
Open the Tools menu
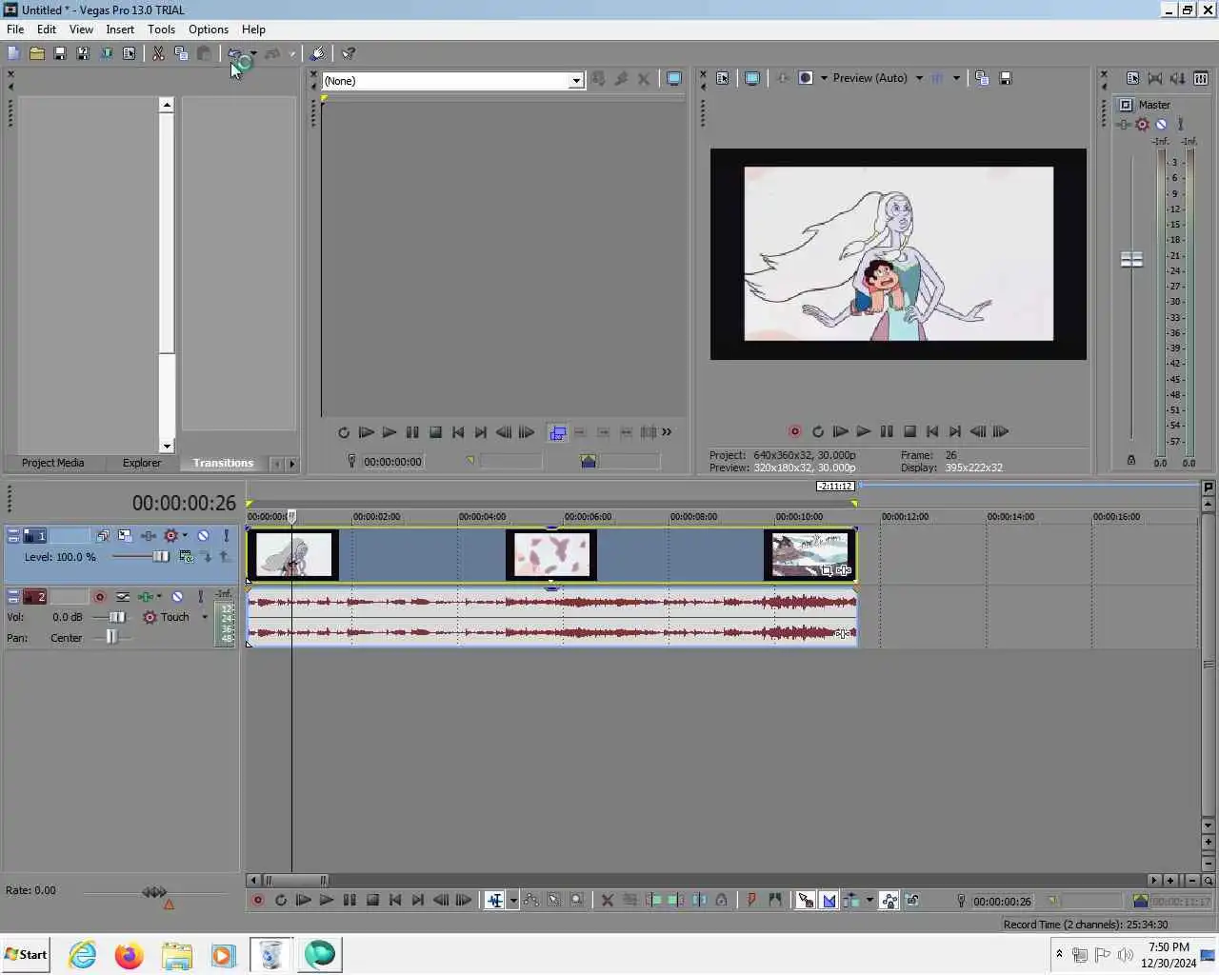[161, 30]
